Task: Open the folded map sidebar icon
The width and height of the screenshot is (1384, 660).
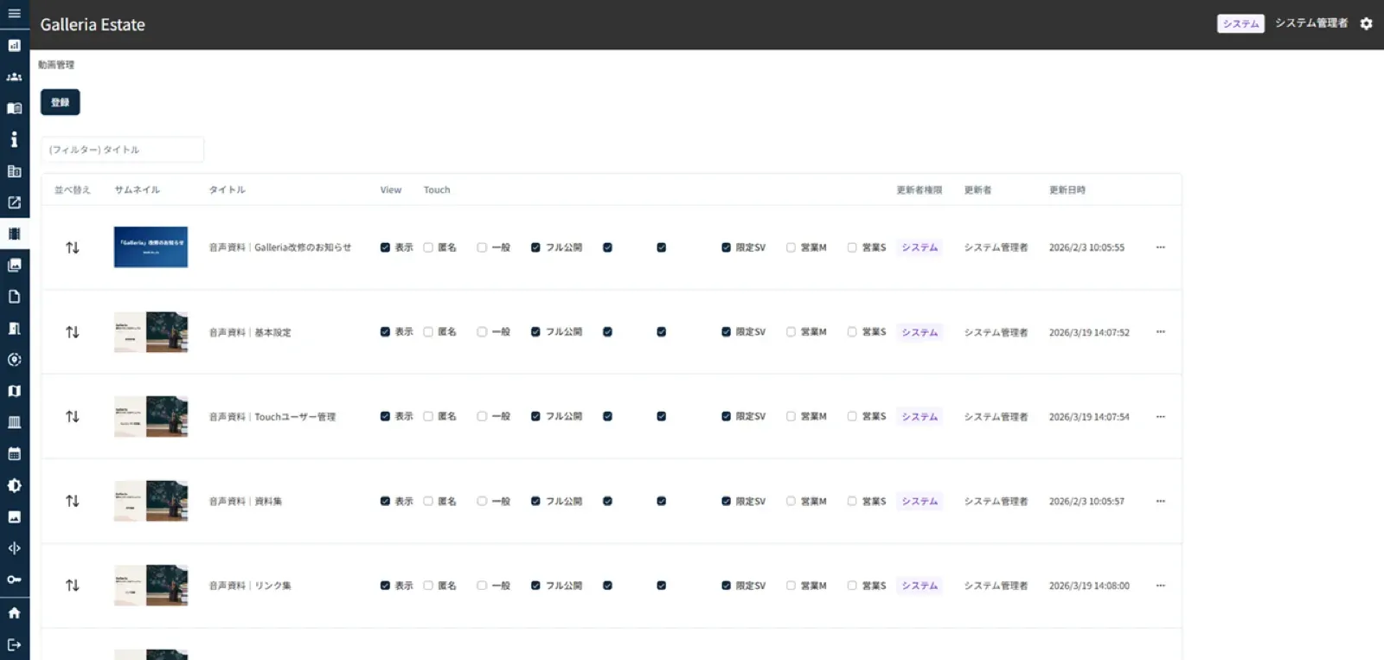Action: coord(14,391)
